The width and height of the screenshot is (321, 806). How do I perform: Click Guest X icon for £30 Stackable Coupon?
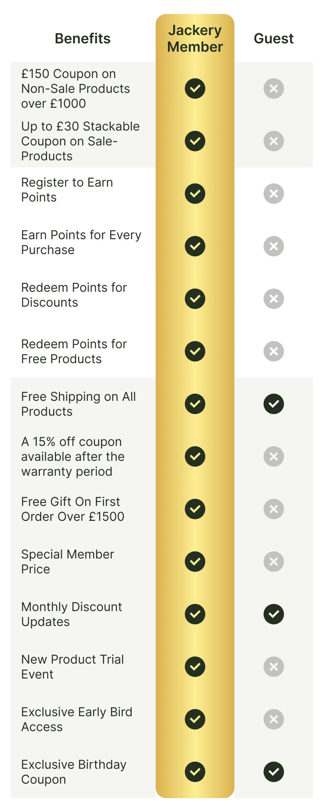[274, 141]
